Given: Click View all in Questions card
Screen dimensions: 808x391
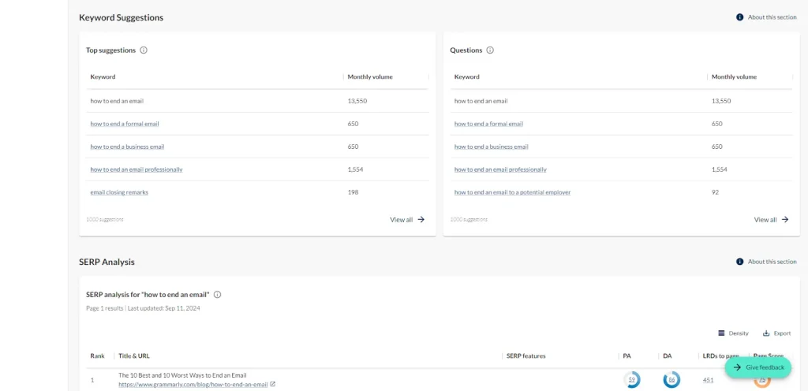Looking at the screenshot, I should pyautogui.click(x=772, y=220).
